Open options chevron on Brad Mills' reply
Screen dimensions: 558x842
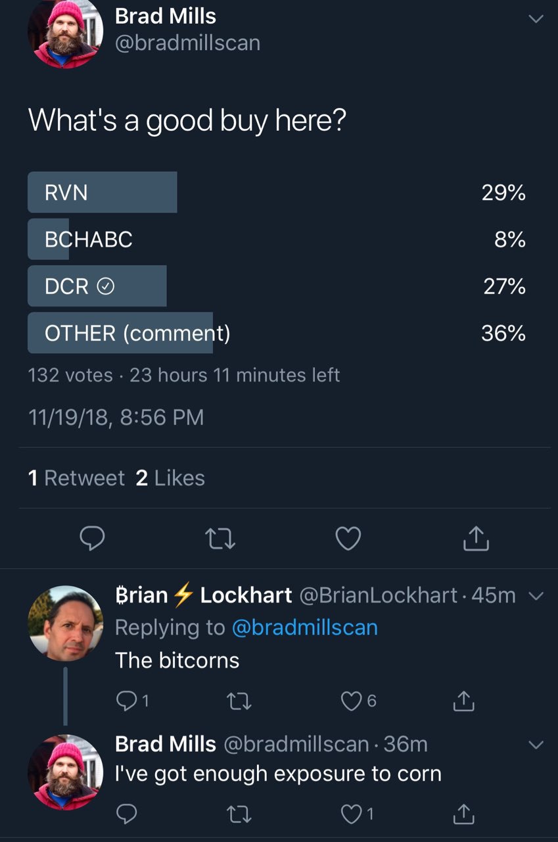point(536,745)
